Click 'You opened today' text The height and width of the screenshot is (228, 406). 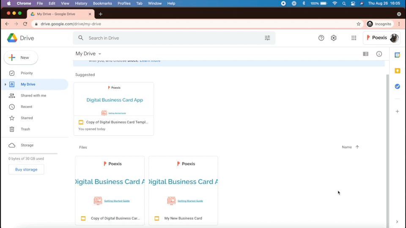coord(92,129)
